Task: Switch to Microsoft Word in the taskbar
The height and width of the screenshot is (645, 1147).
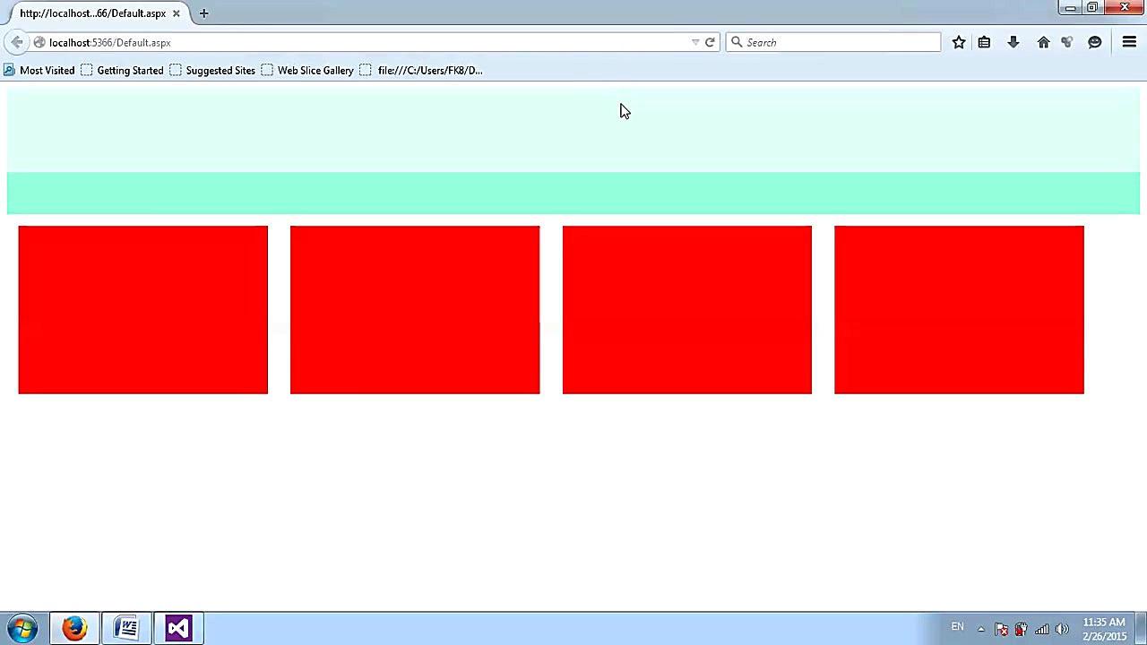Action: [x=126, y=628]
